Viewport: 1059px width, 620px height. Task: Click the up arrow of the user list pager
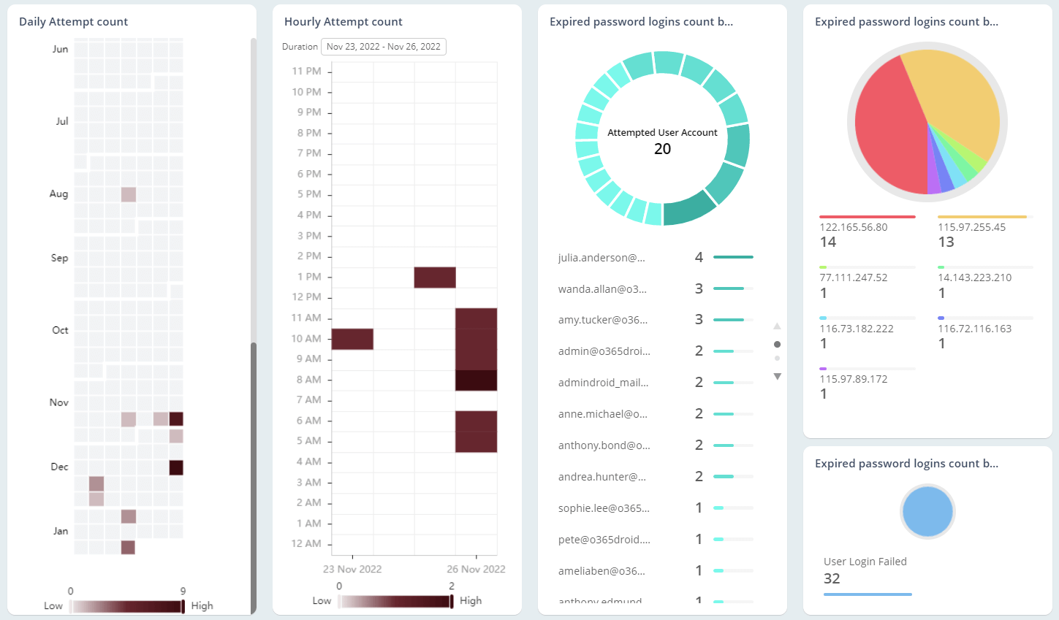click(777, 326)
